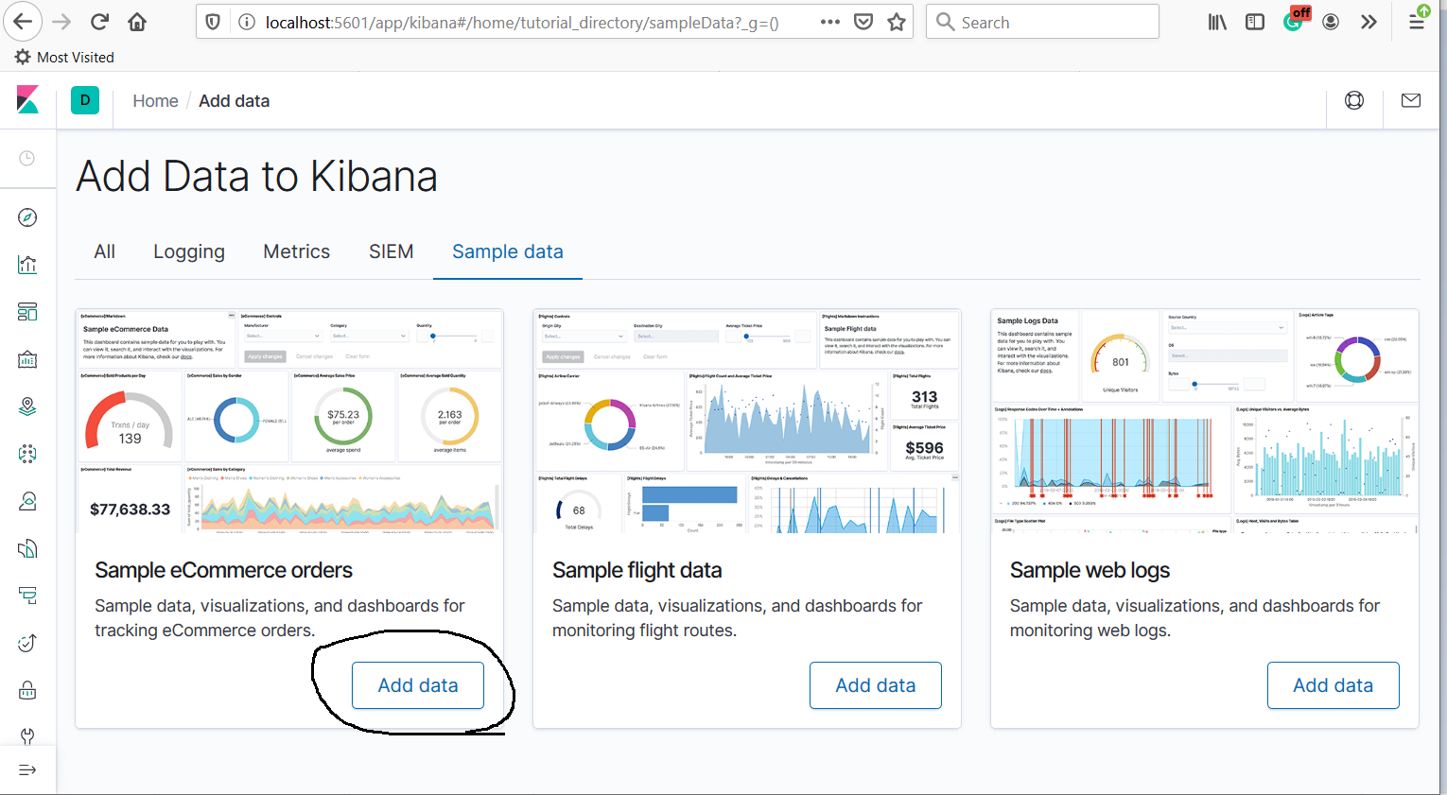Open the Firefox hamburger menu
This screenshot has width=1447, height=795.
[x=1417, y=20]
